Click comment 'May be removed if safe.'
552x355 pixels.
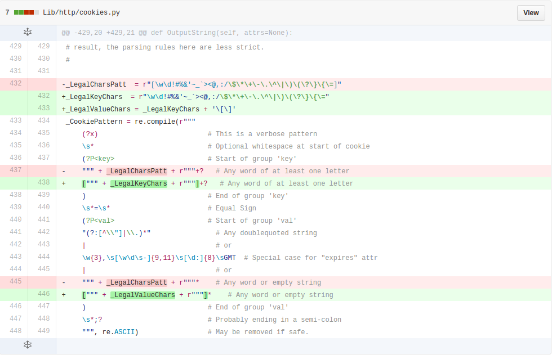258,332
